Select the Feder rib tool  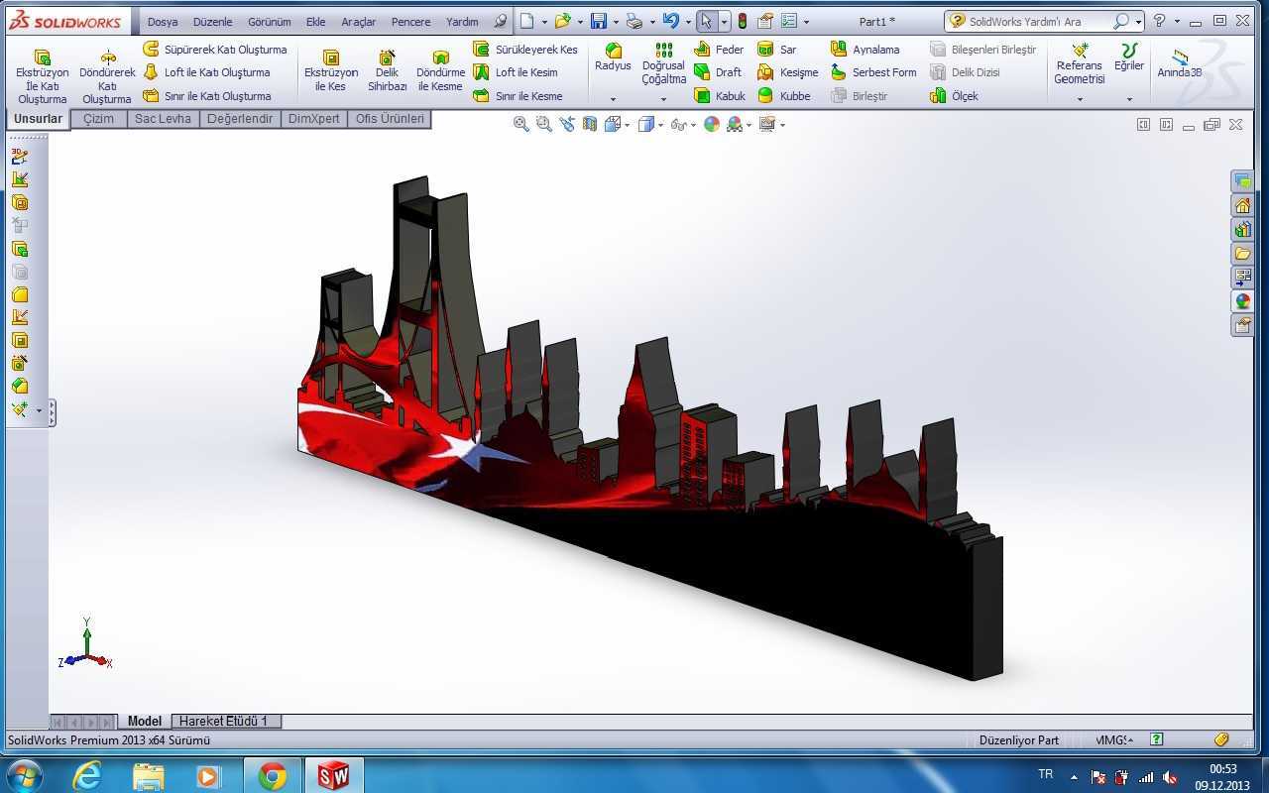tap(719, 49)
